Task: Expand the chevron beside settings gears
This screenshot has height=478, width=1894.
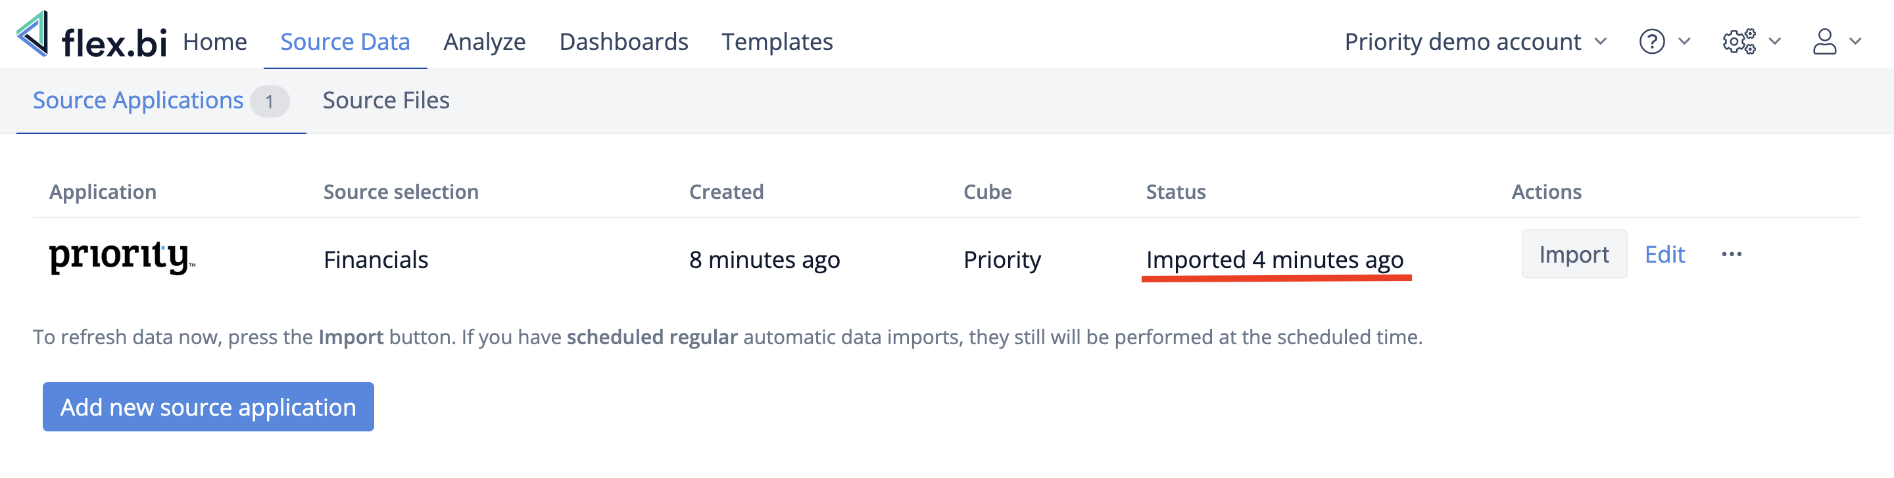Action: click(x=1775, y=42)
